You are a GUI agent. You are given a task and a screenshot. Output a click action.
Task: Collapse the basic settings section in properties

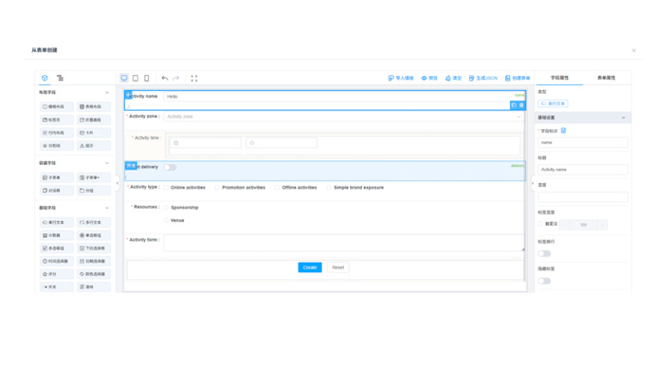pyautogui.click(x=623, y=118)
